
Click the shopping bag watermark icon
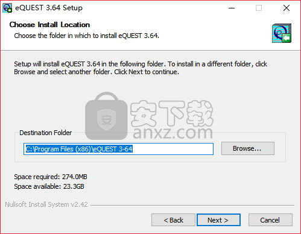106,116
